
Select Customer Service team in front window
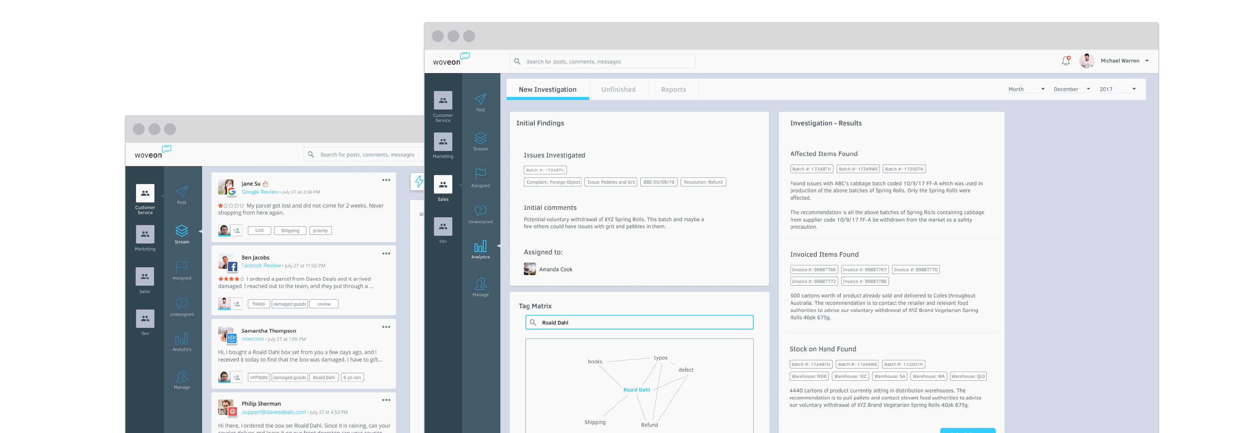coord(443,107)
